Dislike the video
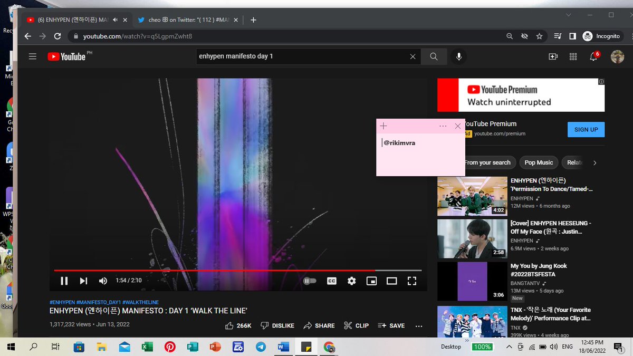Screen dimensions: 633x356 click(277, 326)
